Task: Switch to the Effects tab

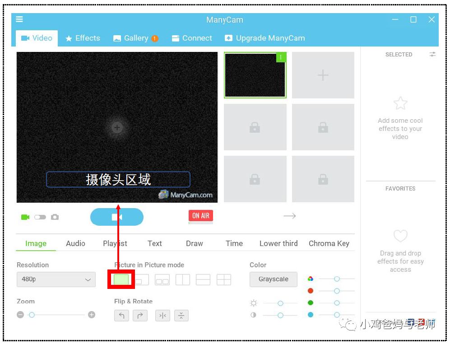Action: coord(83,38)
